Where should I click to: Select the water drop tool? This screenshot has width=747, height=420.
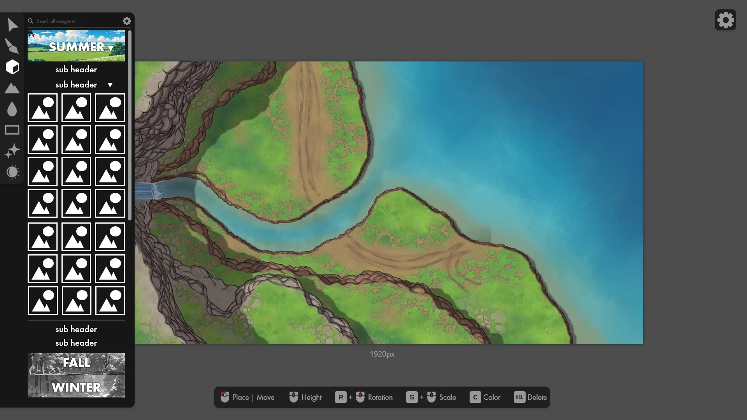(x=12, y=109)
